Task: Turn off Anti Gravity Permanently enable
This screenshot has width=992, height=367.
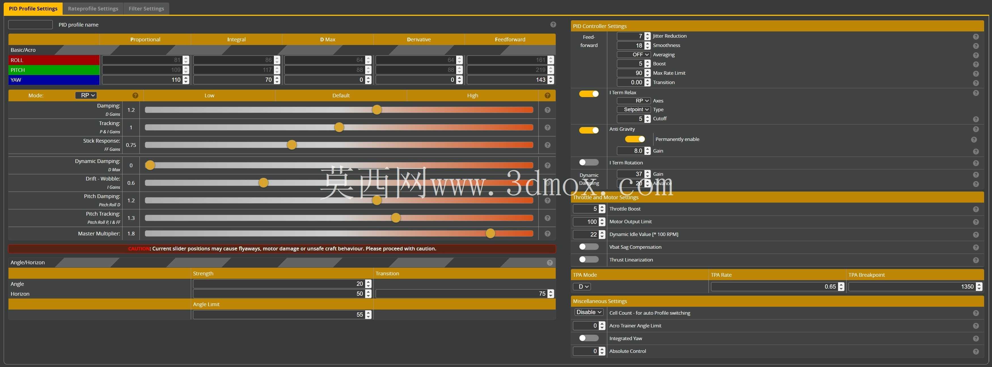Action: (634, 139)
